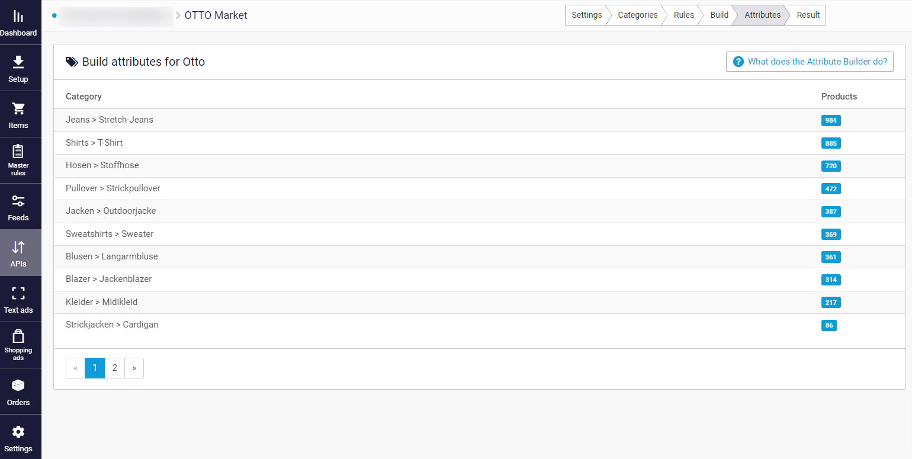Click the 885 products badge for T-Shirt

click(x=830, y=143)
